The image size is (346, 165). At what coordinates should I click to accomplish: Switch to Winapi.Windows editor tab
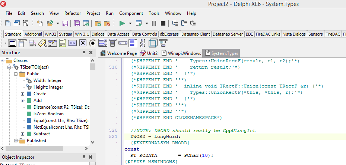pos(181,53)
